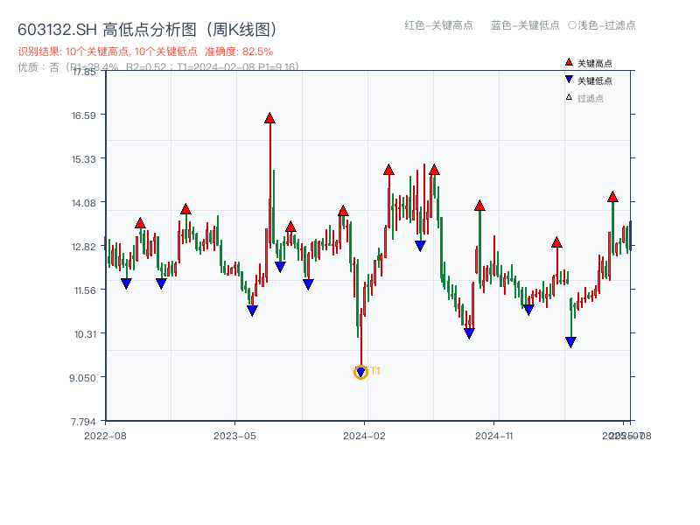Click the red triangle icon in the legend box
Screen dimensions: 700x525
coord(569,62)
